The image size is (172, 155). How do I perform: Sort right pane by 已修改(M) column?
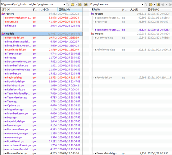click(x=159, y=9)
